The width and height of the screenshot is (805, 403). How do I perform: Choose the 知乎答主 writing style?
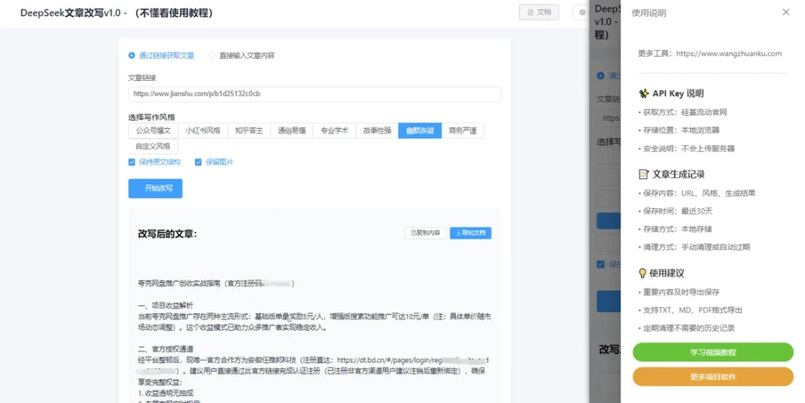[x=249, y=130]
